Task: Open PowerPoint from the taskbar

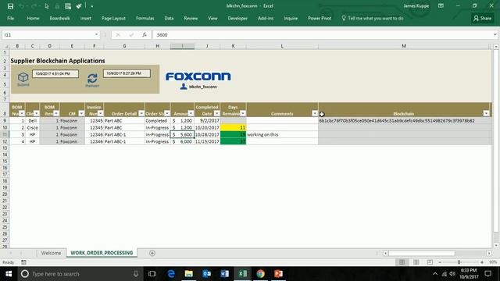Action: (278, 274)
